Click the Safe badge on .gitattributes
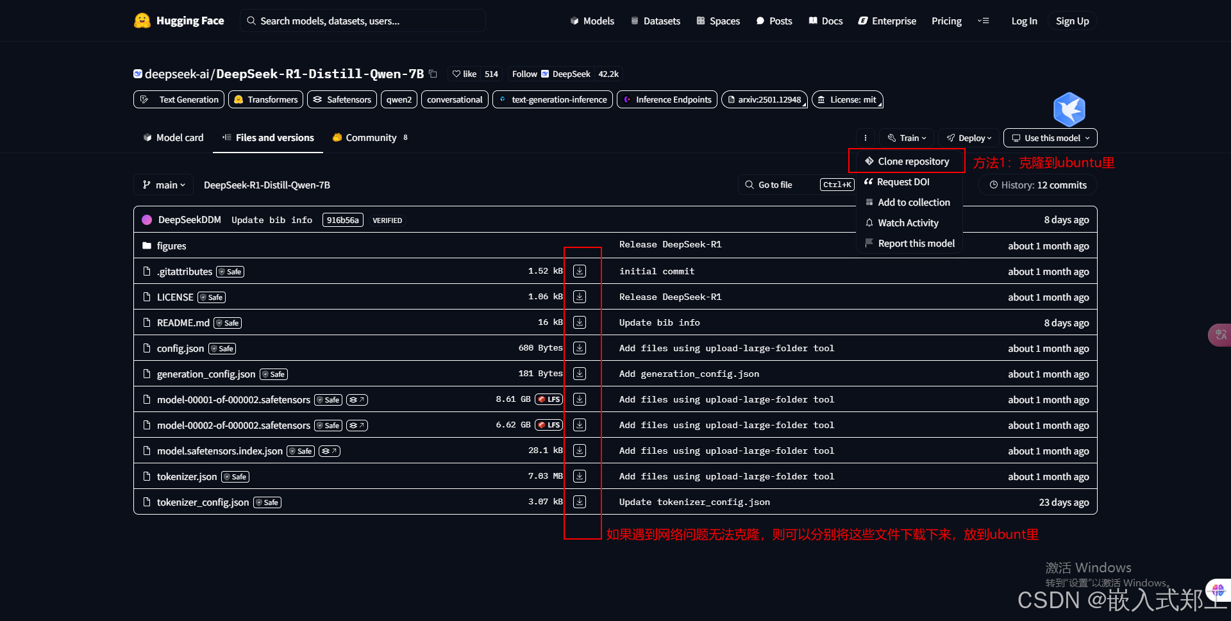1231x621 pixels. point(230,272)
